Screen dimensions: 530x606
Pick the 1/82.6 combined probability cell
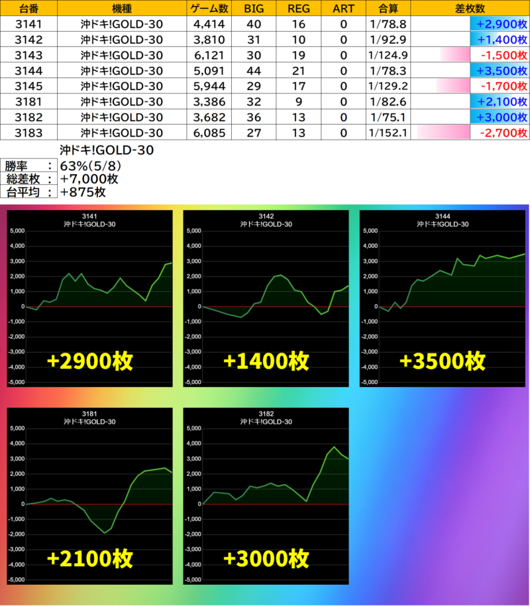(388, 101)
